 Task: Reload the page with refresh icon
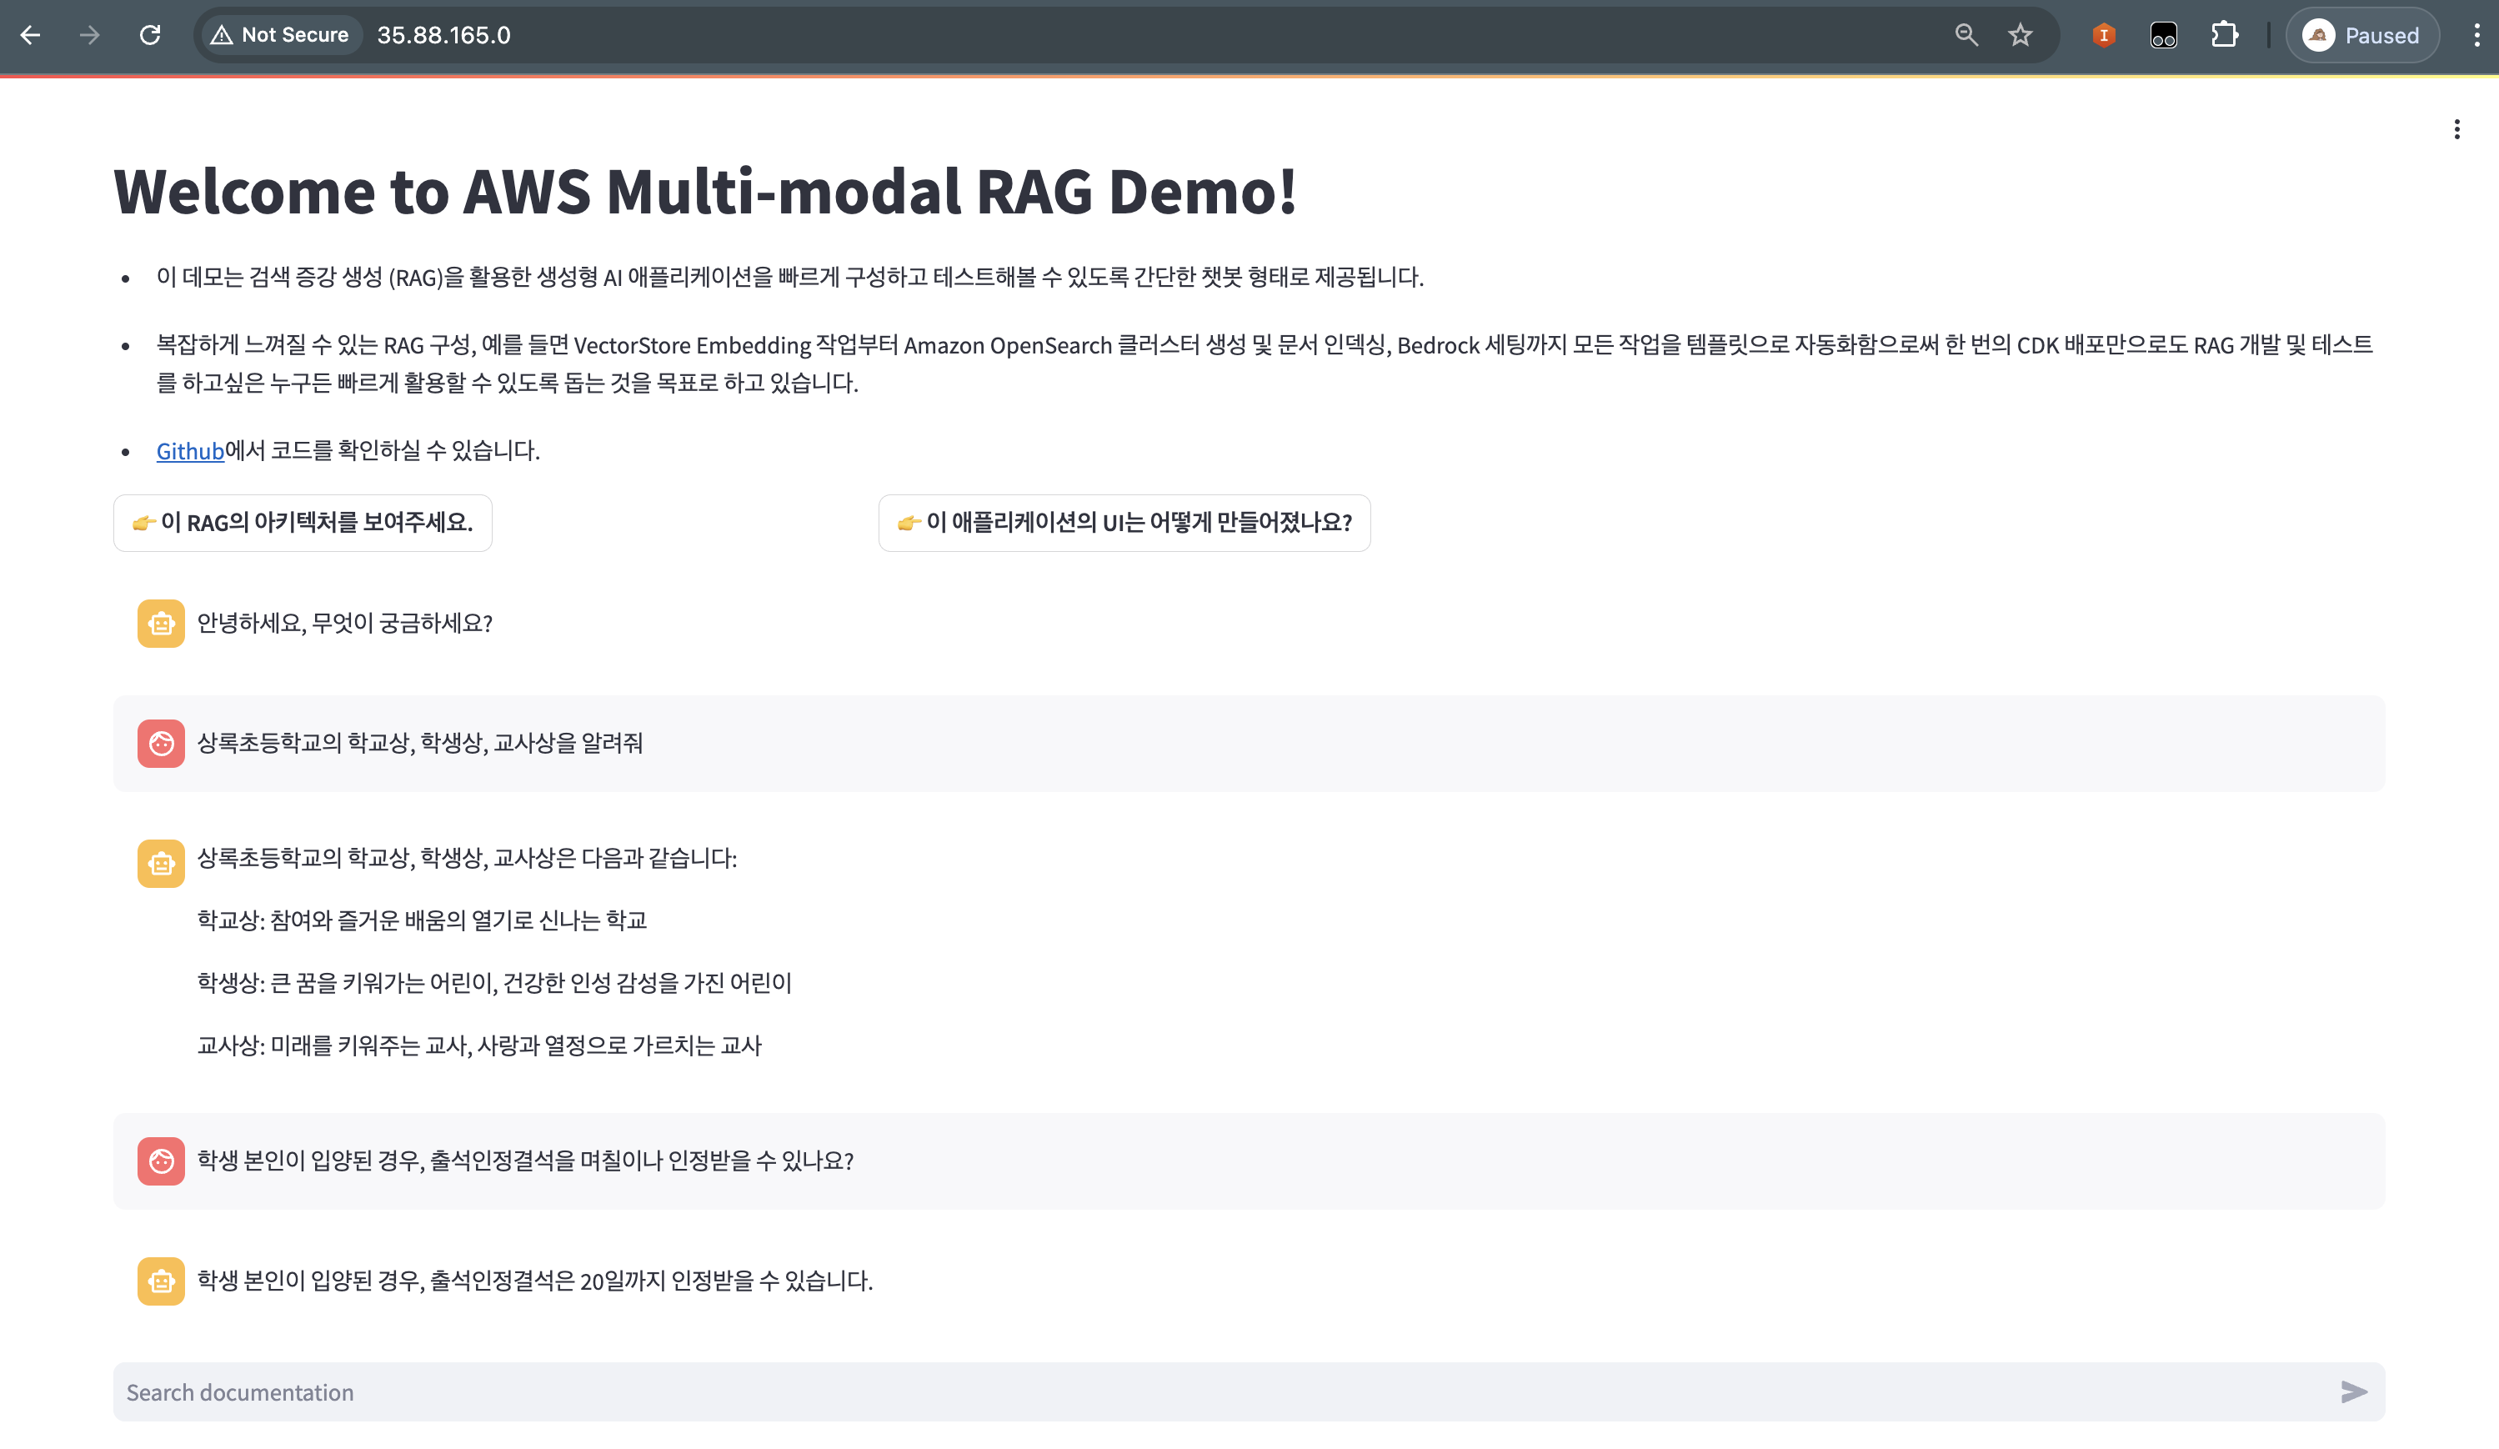(x=150, y=36)
